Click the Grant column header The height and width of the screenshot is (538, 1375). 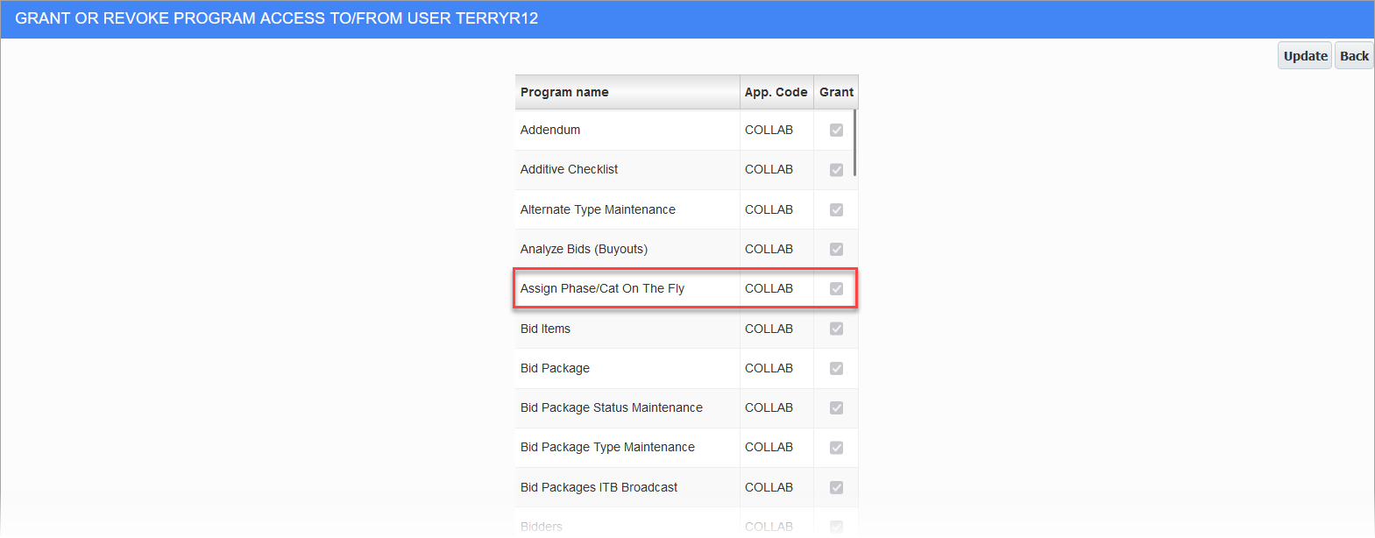[836, 92]
